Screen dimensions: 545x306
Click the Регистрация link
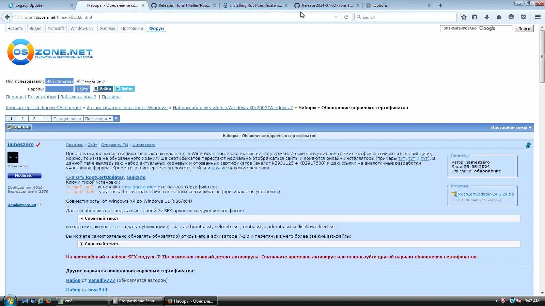tap(42, 97)
